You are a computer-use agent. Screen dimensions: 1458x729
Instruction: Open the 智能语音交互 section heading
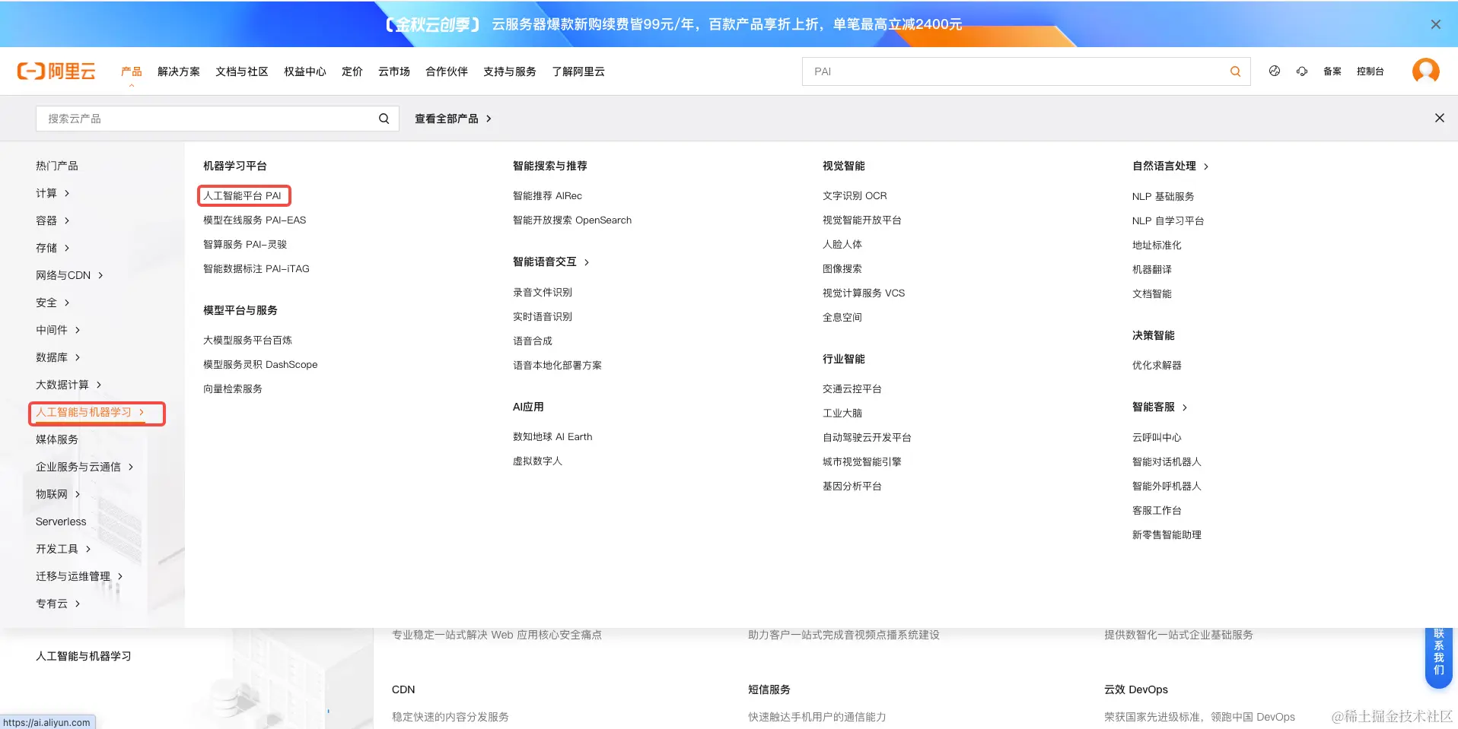click(x=551, y=261)
